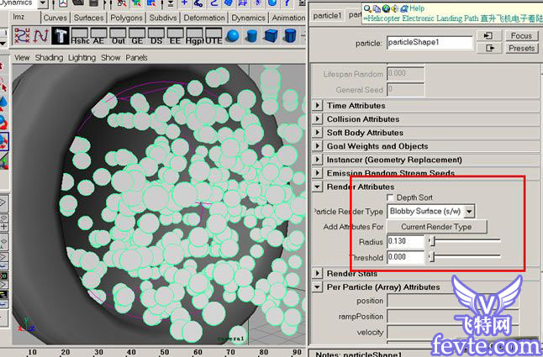Open the Dynamics menu set dropdown
Screen dimensions: 543x357
(43, 3)
